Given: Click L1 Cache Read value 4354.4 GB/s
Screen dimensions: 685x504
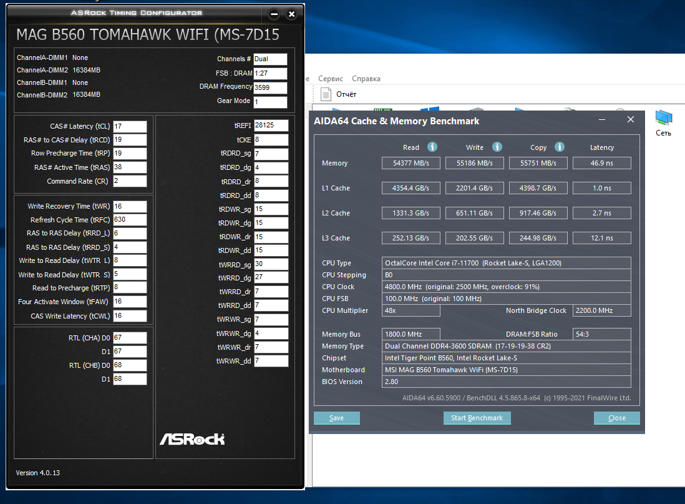Looking at the screenshot, I should [411, 188].
